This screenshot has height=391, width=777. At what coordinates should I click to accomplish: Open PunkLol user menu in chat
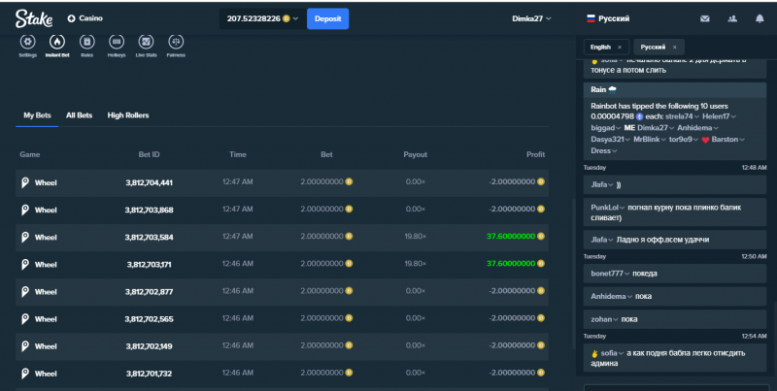pos(608,208)
